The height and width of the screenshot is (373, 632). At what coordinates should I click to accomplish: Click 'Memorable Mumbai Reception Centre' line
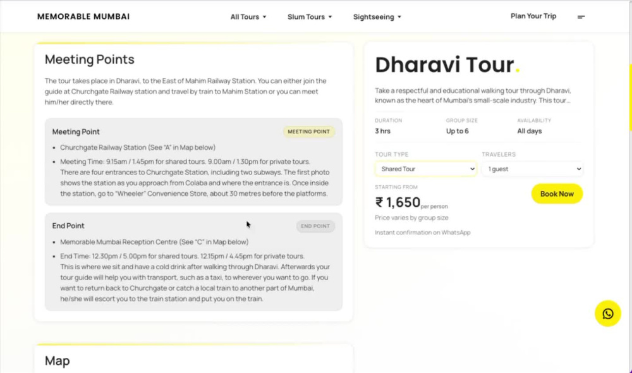(154, 242)
